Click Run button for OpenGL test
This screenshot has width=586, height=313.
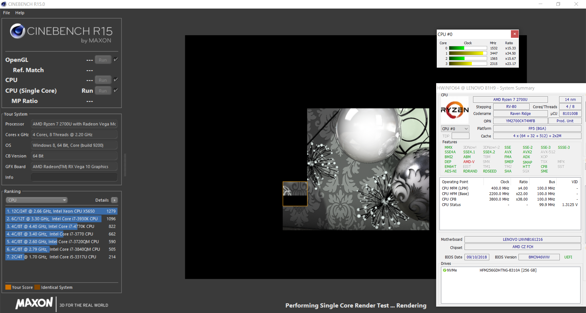pos(103,60)
